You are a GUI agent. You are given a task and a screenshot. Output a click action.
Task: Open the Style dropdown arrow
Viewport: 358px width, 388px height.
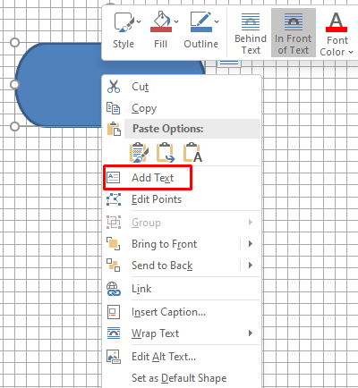pyautogui.click(x=139, y=21)
